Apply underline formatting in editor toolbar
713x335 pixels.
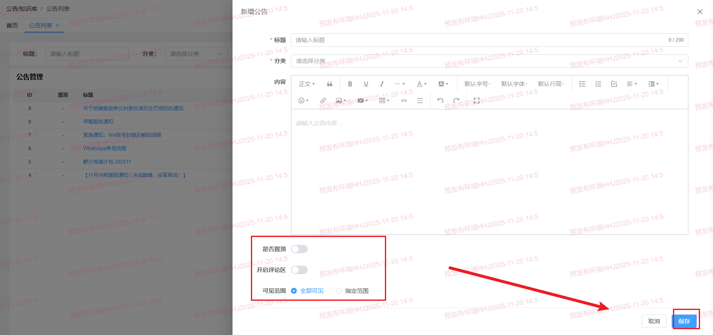(366, 84)
